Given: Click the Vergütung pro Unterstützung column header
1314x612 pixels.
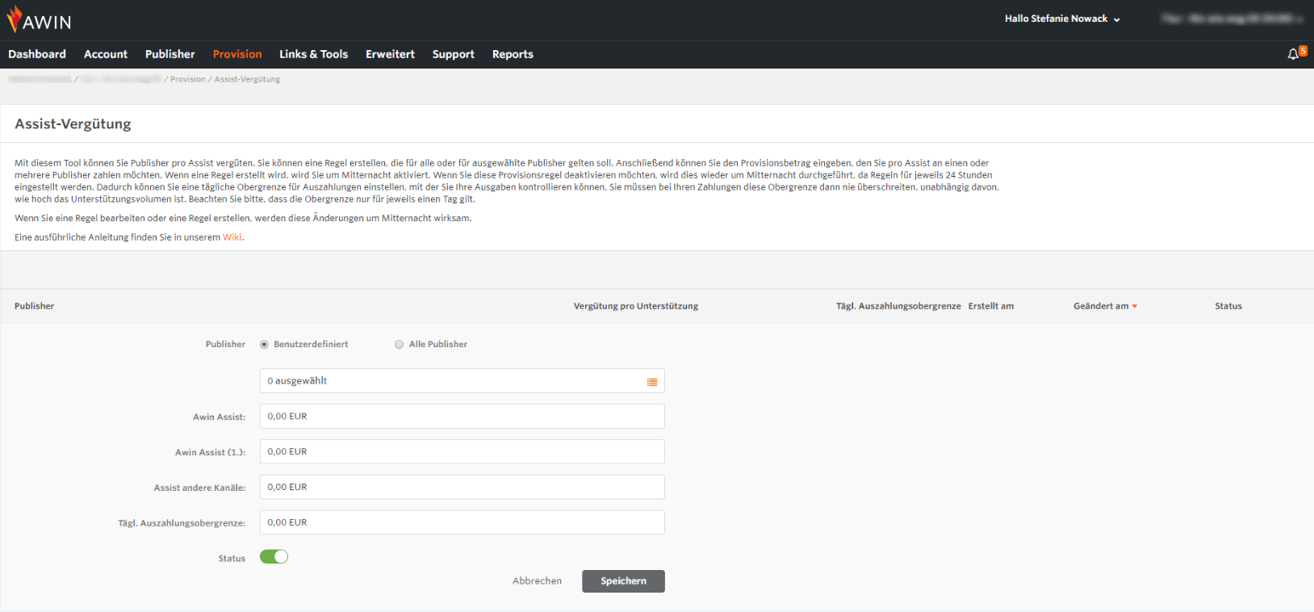Looking at the screenshot, I should (x=636, y=306).
